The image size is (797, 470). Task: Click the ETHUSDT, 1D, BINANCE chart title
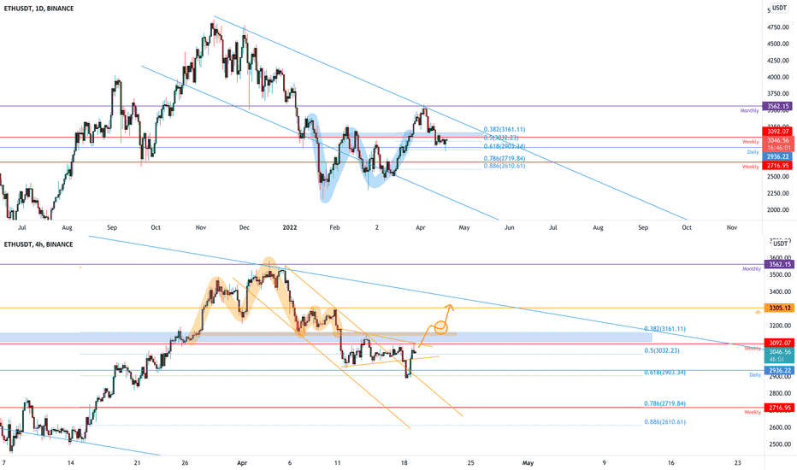tap(38, 9)
